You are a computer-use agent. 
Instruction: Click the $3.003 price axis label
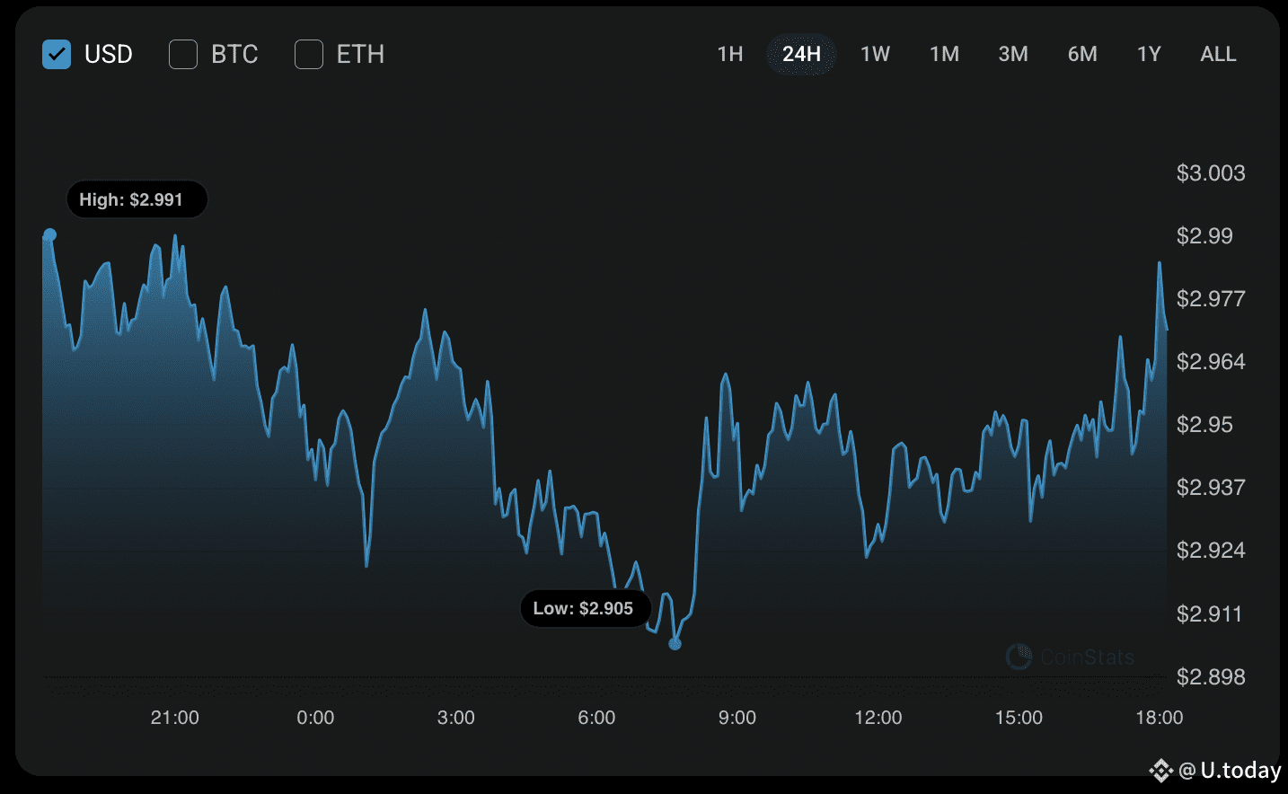pos(1211,173)
